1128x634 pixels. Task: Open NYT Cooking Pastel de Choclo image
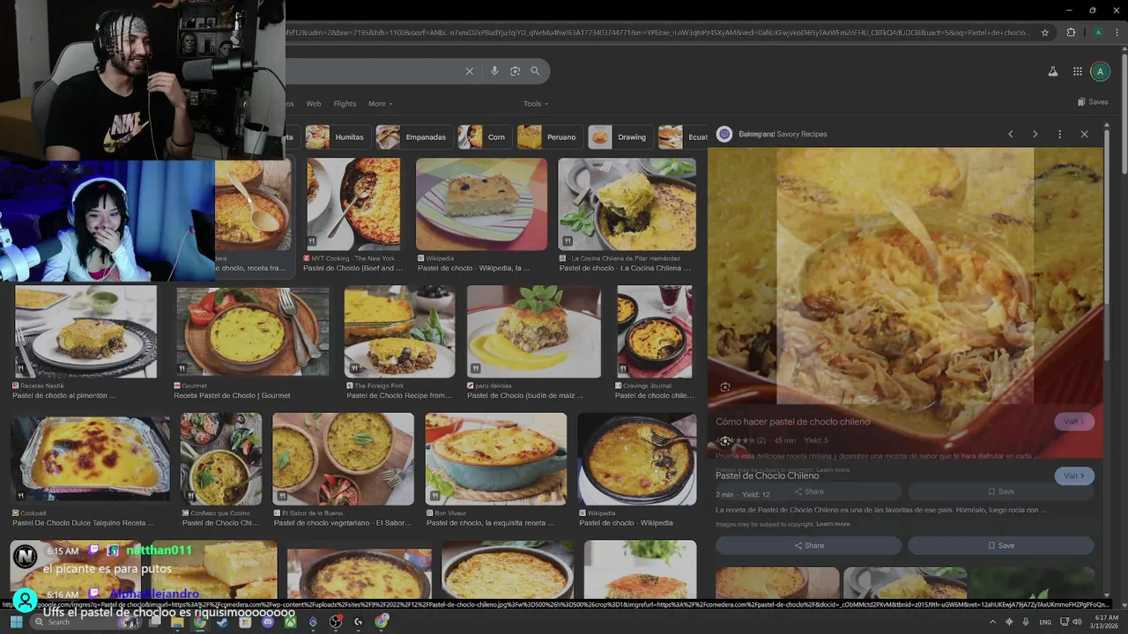click(x=353, y=204)
